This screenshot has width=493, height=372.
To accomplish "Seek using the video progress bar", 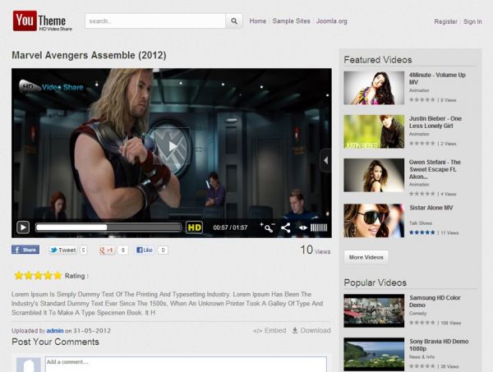I will pos(108,227).
